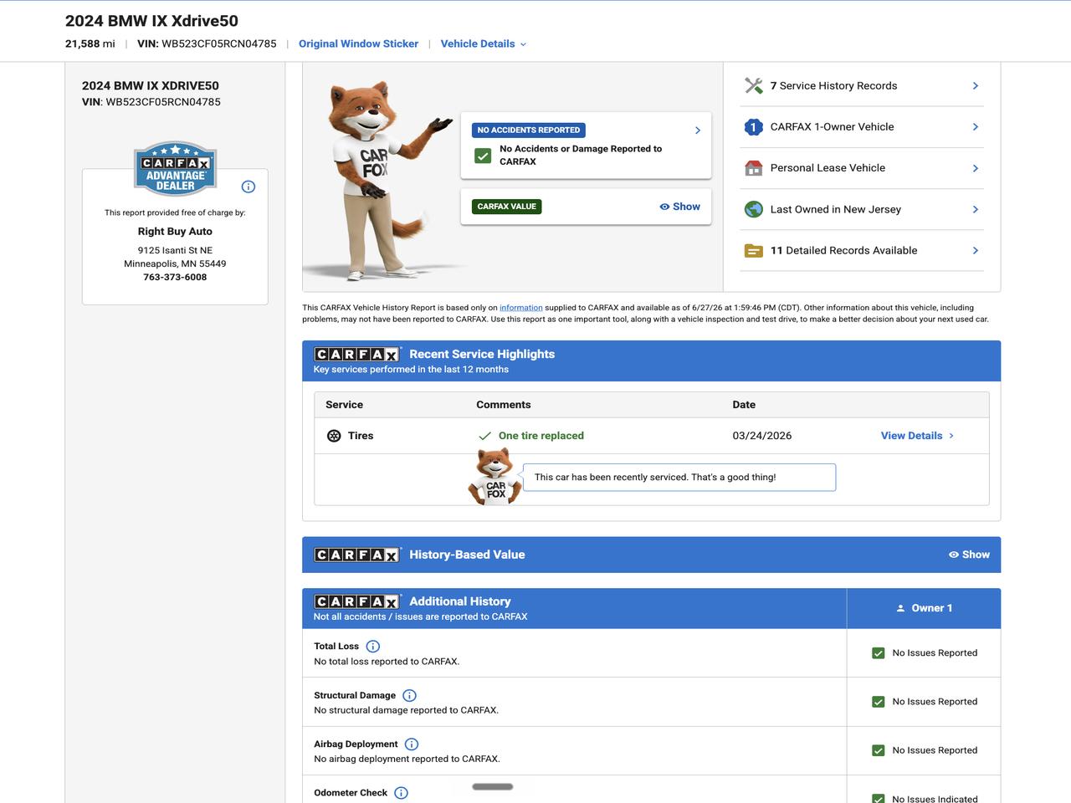This screenshot has width=1071, height=803.
Task: Click the Tires wheel icon
Action: click(x=334, y=436)
